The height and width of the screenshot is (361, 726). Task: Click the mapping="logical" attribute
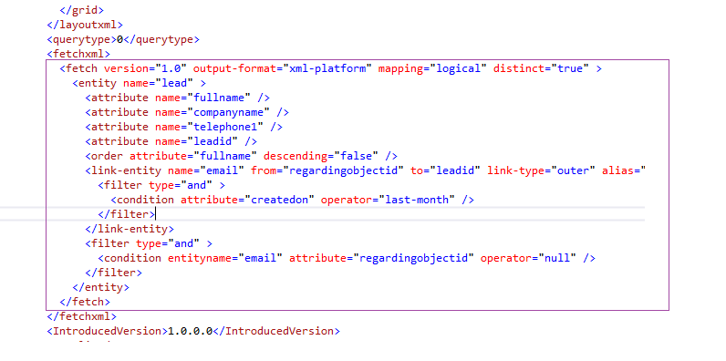(x=432, y=69)
